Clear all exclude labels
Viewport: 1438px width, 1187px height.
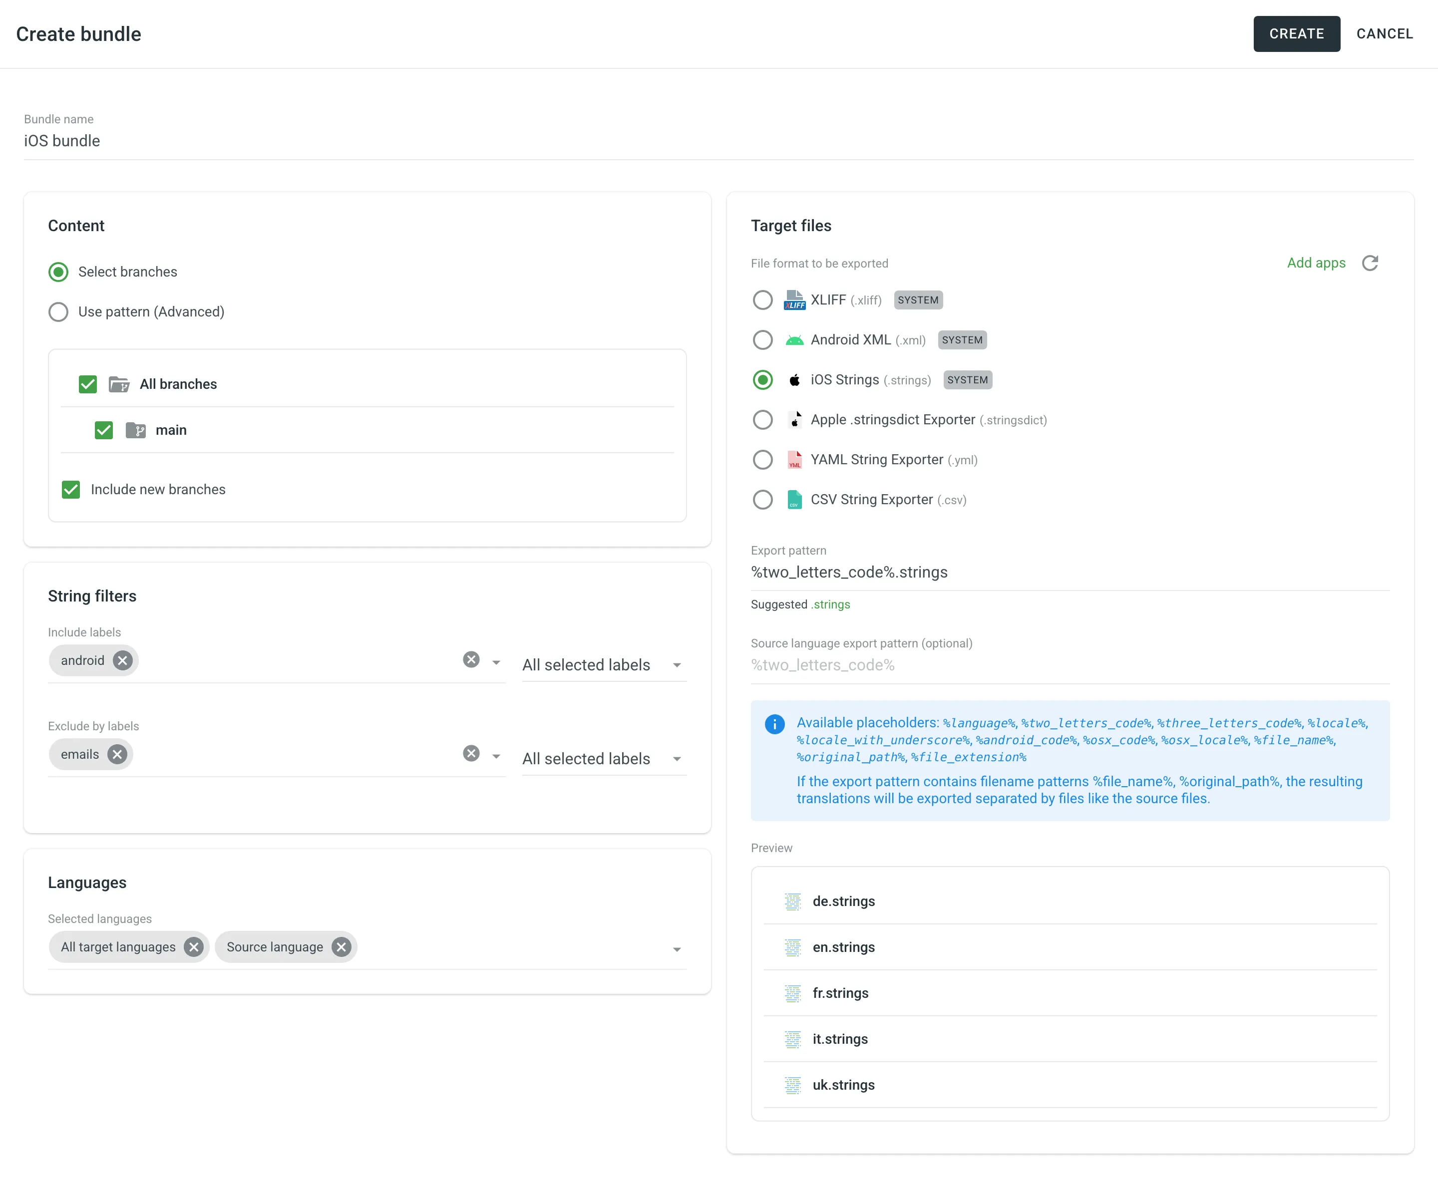pos(471,754)
